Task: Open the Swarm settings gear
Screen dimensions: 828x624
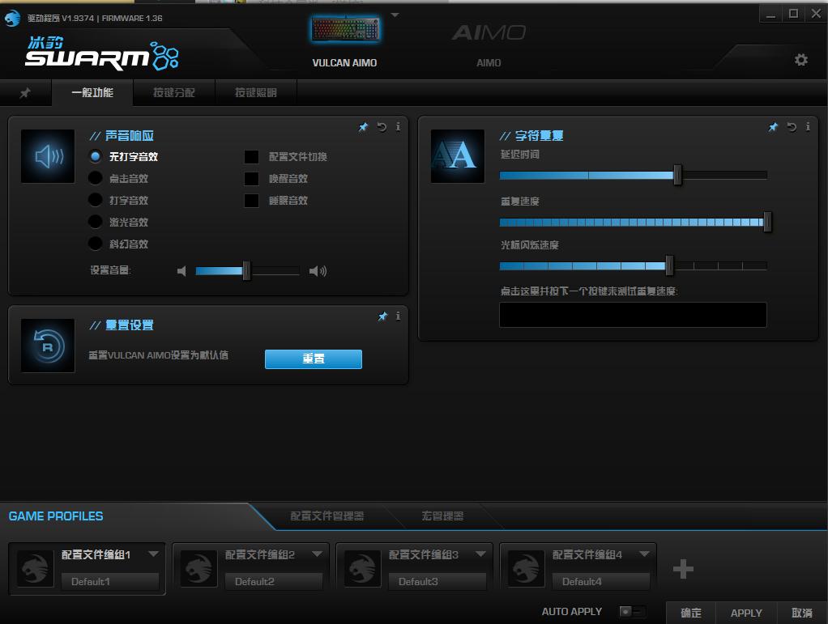Action: pos(801,60)
